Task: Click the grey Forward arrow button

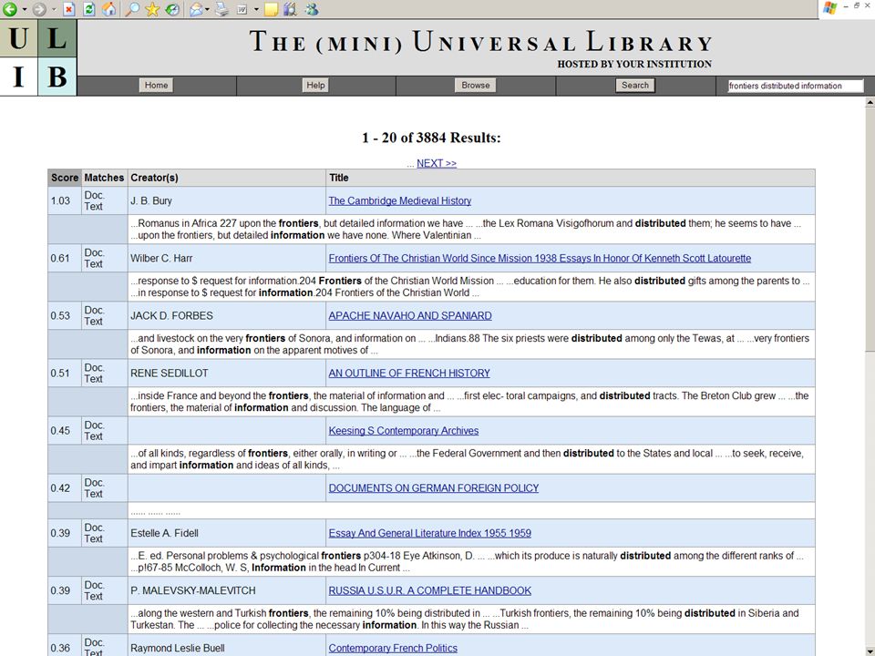Action: tap(38, 8)
